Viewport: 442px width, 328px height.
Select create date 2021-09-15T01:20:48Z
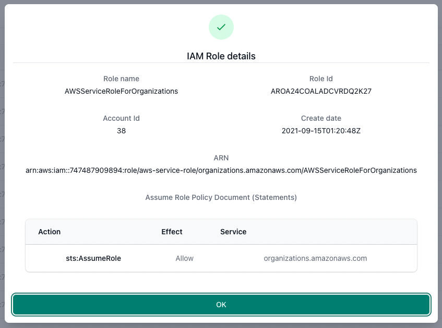(x=321, y=131)
